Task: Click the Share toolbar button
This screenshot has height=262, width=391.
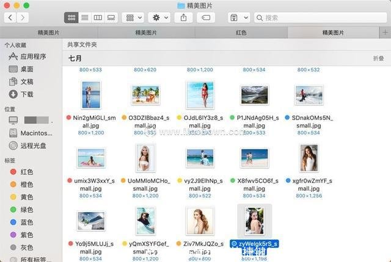Action: pyautogui.click(x=183, y=18)
